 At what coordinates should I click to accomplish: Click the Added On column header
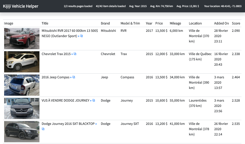tap(221, 23)
